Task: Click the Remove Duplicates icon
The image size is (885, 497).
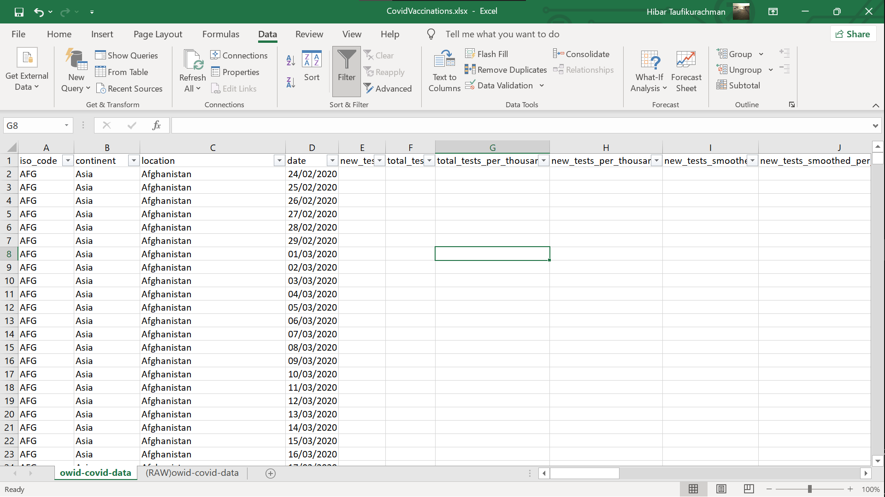Action: coord(470,69)
